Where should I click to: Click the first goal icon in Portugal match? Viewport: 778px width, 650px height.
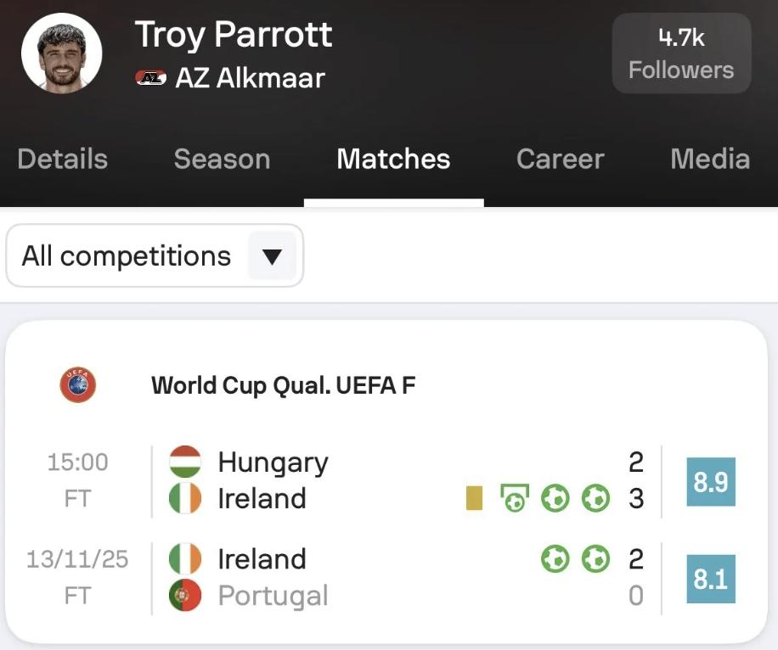pyautogui.click(x=555, y=559)
